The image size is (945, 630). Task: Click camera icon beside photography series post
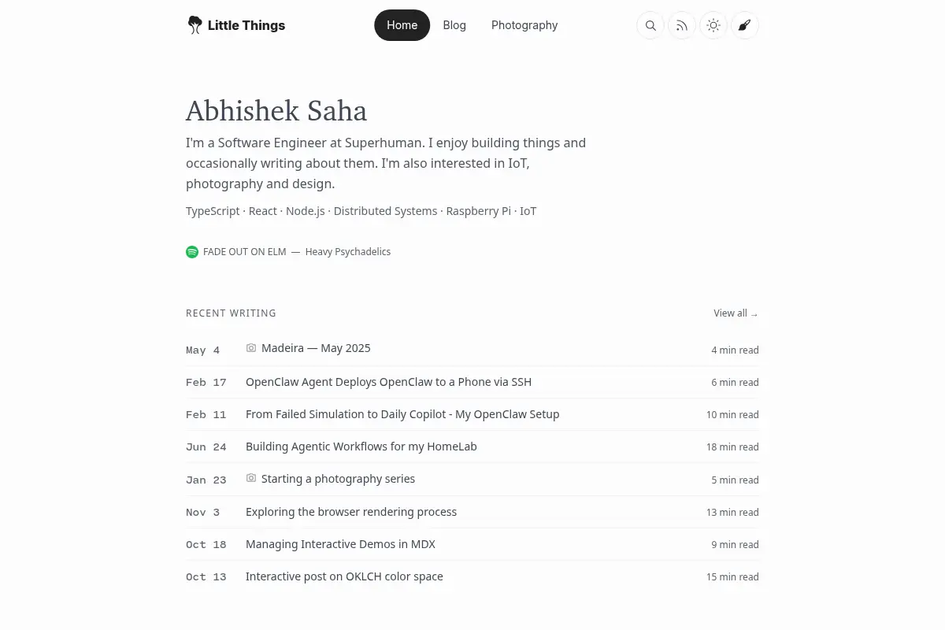251,478
